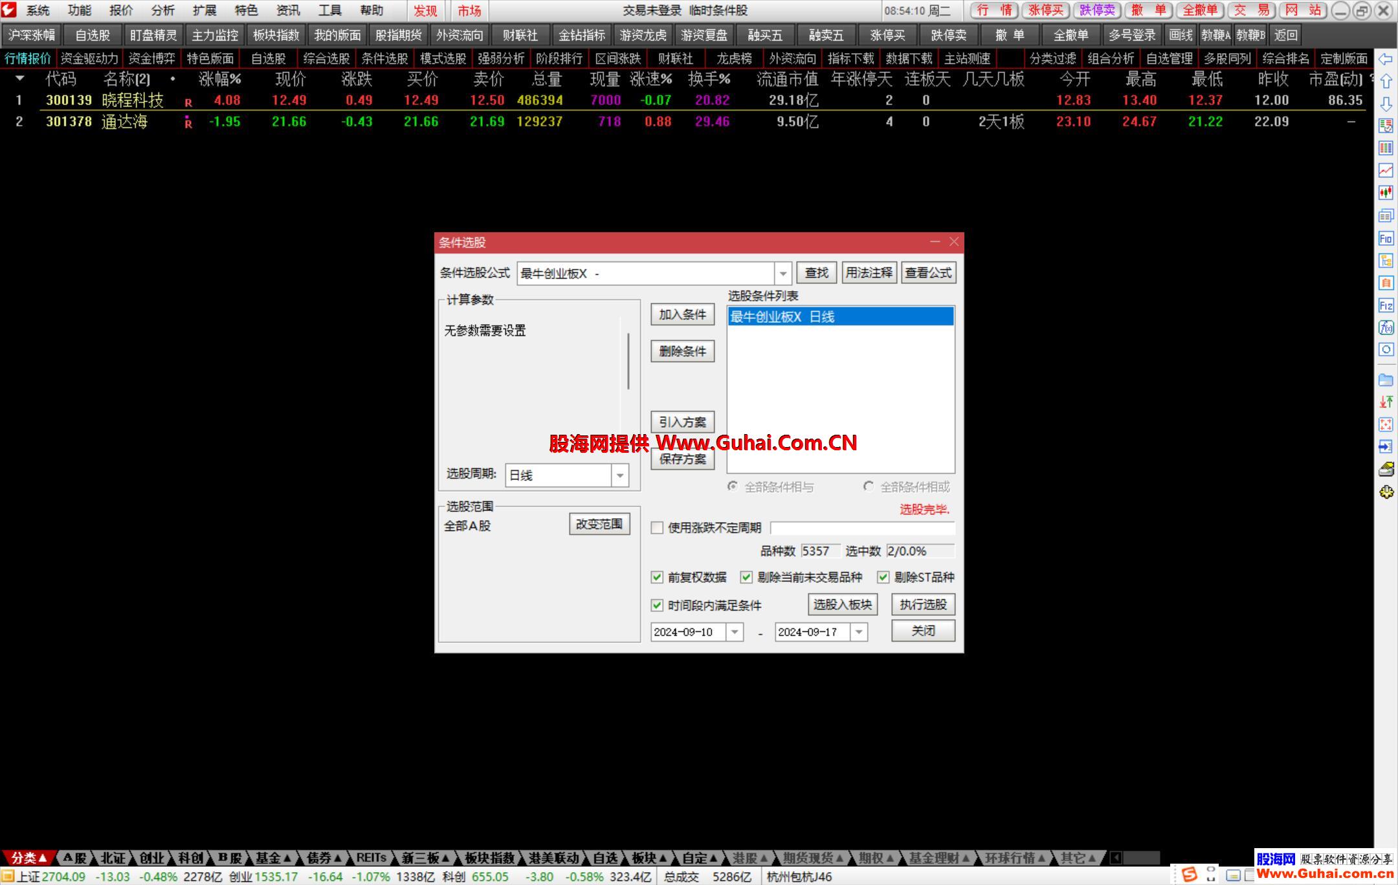Toggle 时间段内满足条件 checkbox
Image resolution: width=1398 pixels, height=885 pixels.
tap(657, 606)
